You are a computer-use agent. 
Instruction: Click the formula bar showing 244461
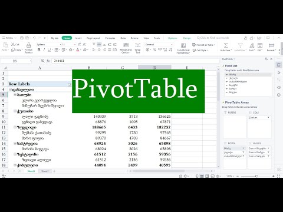[135, 61]
